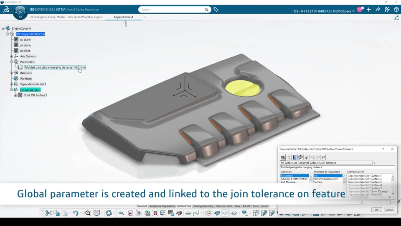
Task: Open the Selection Tools tab
Action: click(224, 206)
